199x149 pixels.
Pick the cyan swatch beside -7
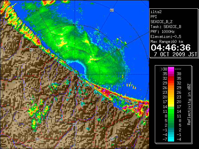point(171,139)
